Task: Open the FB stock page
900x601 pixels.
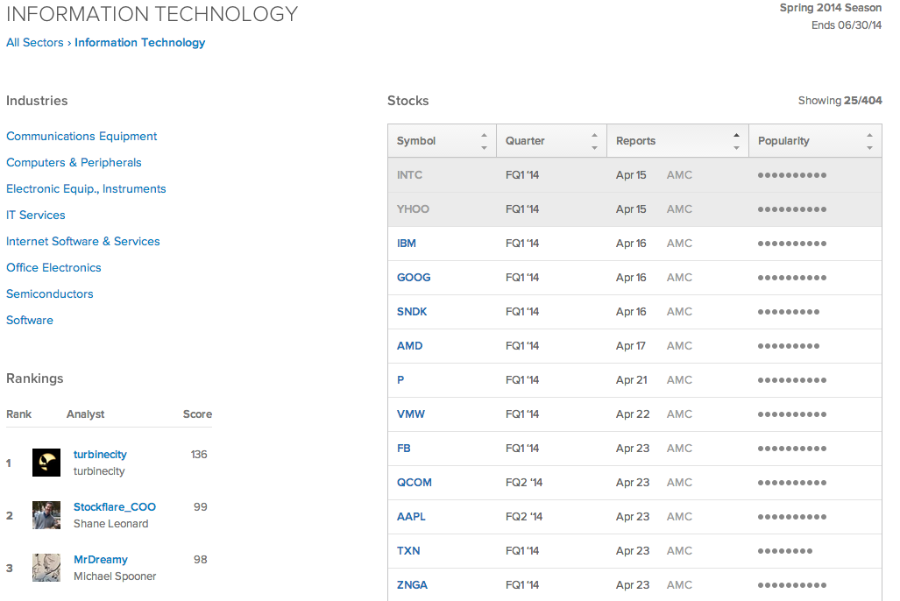Action: click(x=403, y=449)
